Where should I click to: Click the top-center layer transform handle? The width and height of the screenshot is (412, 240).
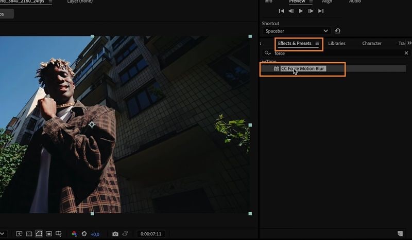coord(92,36)
